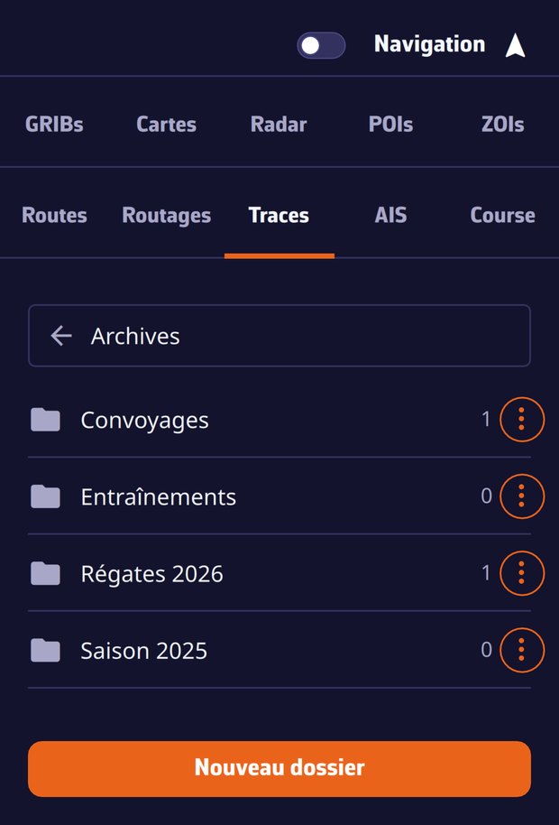559x825 pixels.
Task: Click the back arrow beside Archives
Action: [x=61, y=336]
